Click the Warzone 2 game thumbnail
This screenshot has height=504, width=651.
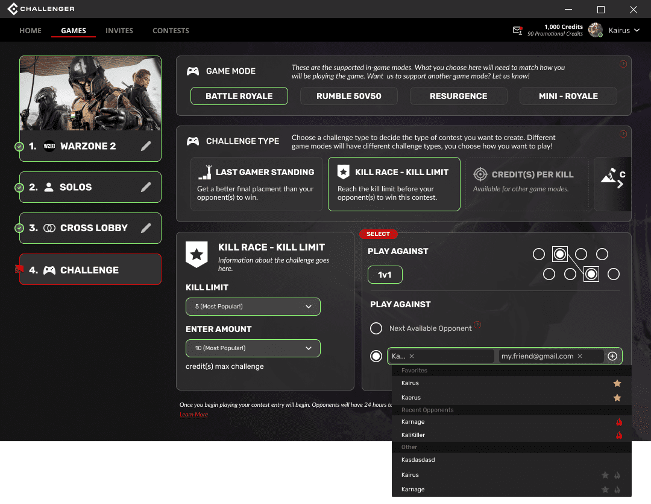(x=90, y=93)
